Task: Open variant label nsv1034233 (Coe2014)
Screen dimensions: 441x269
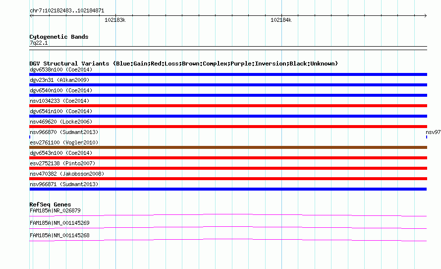Action: (x=59, y=101)
